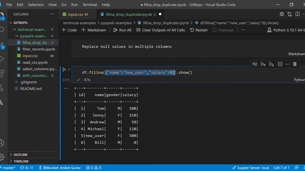
Task: Open the Go menu
Action: point(64,5)
